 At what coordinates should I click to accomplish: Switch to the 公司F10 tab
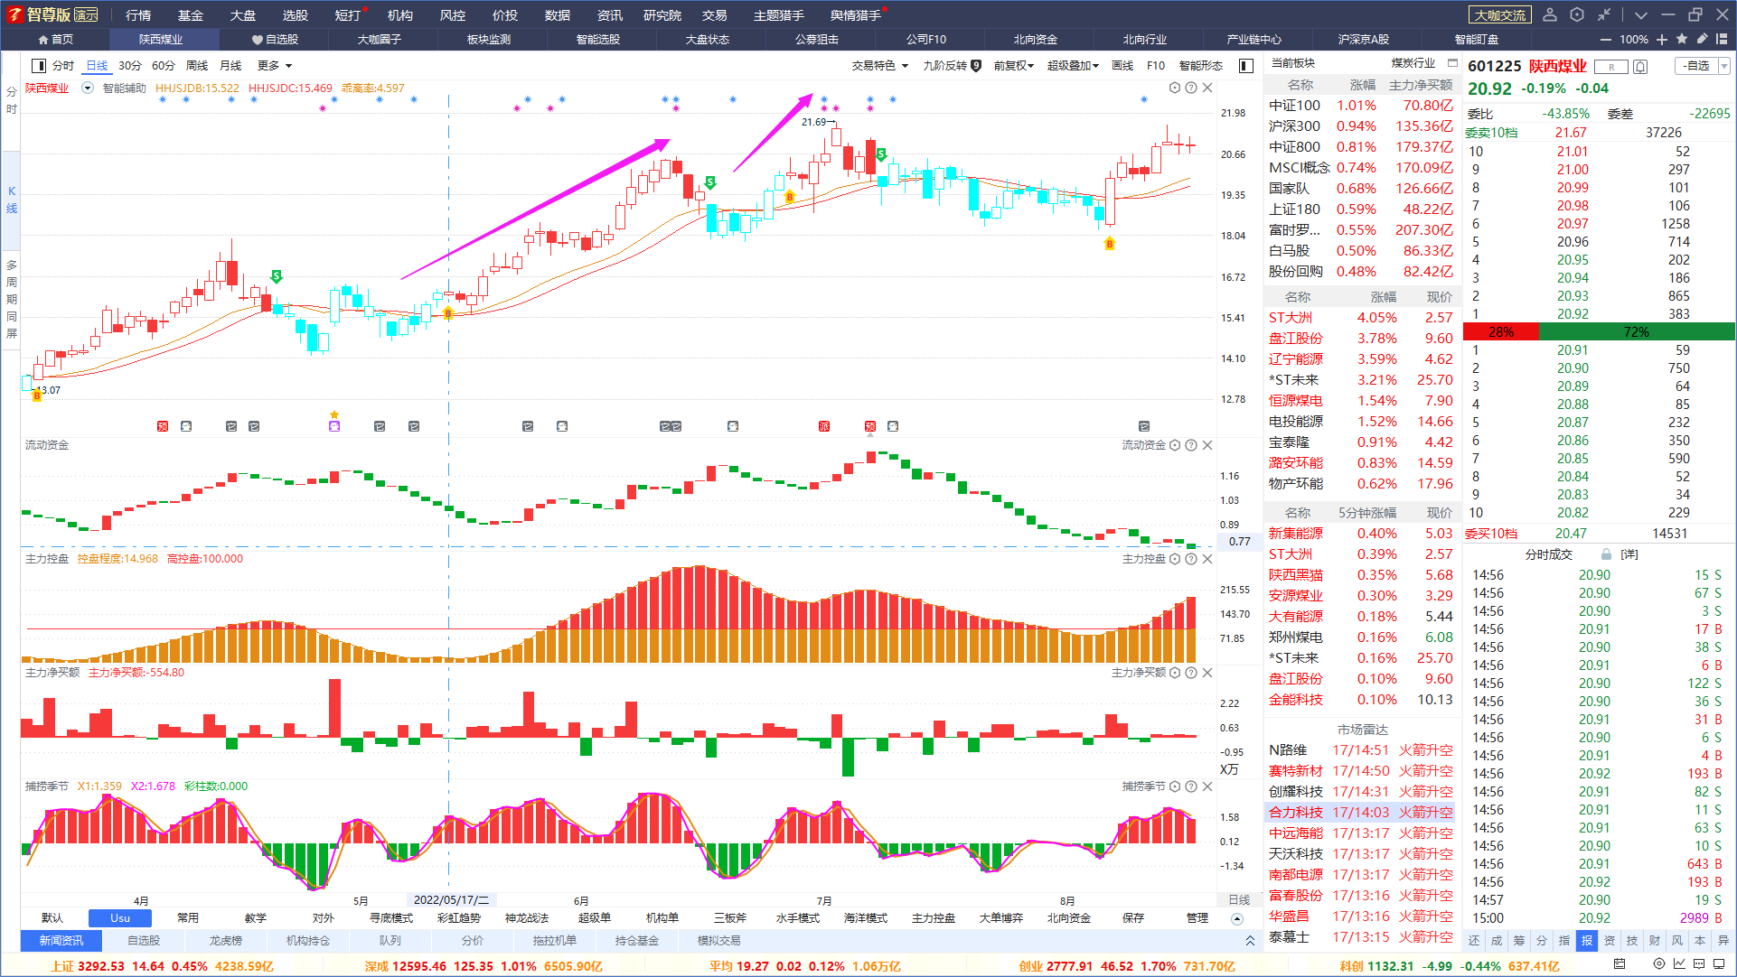click(x=926, y=40)
